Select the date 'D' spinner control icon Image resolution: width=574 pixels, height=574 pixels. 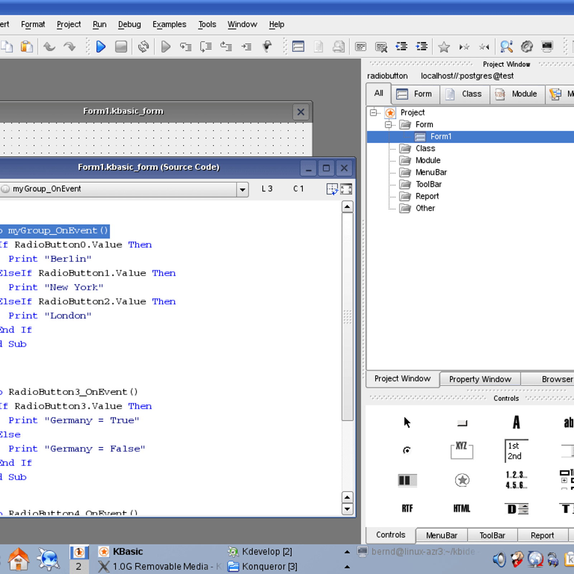pyautogui.click(x=517, y=509)
